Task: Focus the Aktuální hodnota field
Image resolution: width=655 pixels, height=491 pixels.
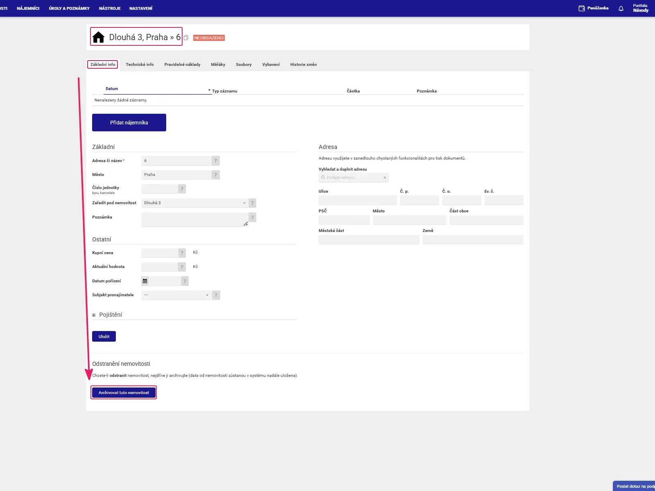Action: point(160,267)
